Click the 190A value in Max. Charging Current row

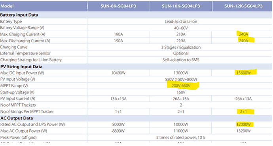118,34
